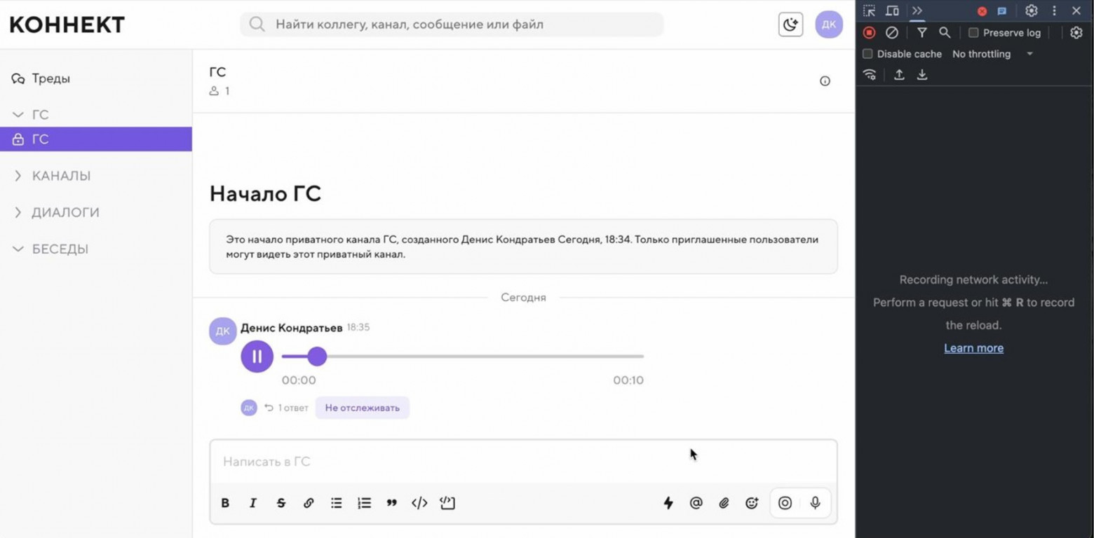The image size is (1094, 538).
Task: Check the Disable cache option
Action: tap(867, 53)
